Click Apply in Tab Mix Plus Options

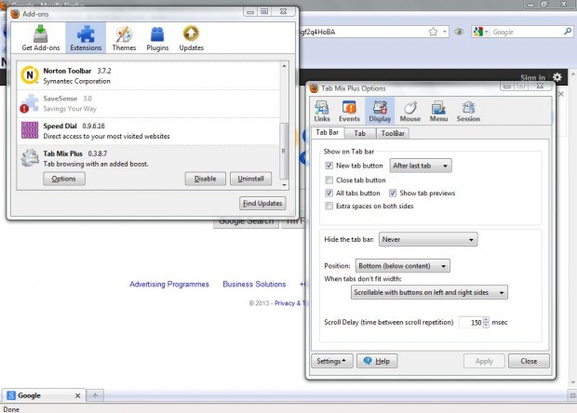pyautogui.click(x=484, y=361)
